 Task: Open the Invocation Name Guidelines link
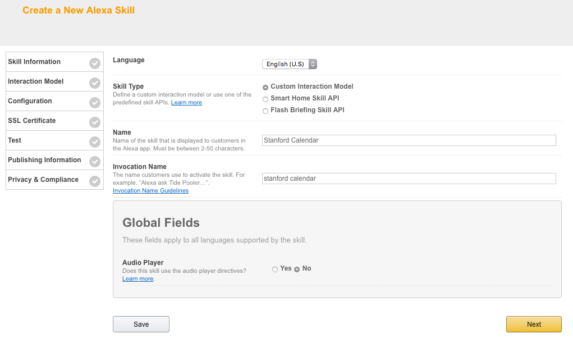[150, 191]
